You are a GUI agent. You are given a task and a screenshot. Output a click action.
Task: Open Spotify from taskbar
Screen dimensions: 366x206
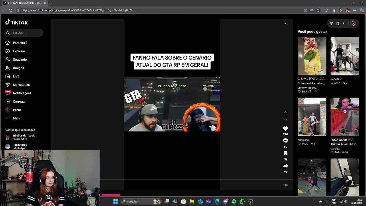pyautogui.click(x=234, y=201)
